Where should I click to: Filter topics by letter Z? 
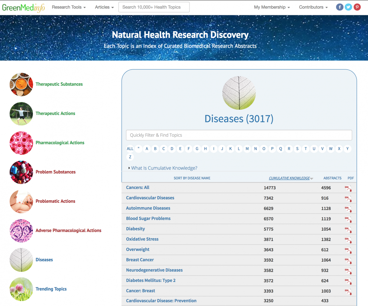click(130, 157)
